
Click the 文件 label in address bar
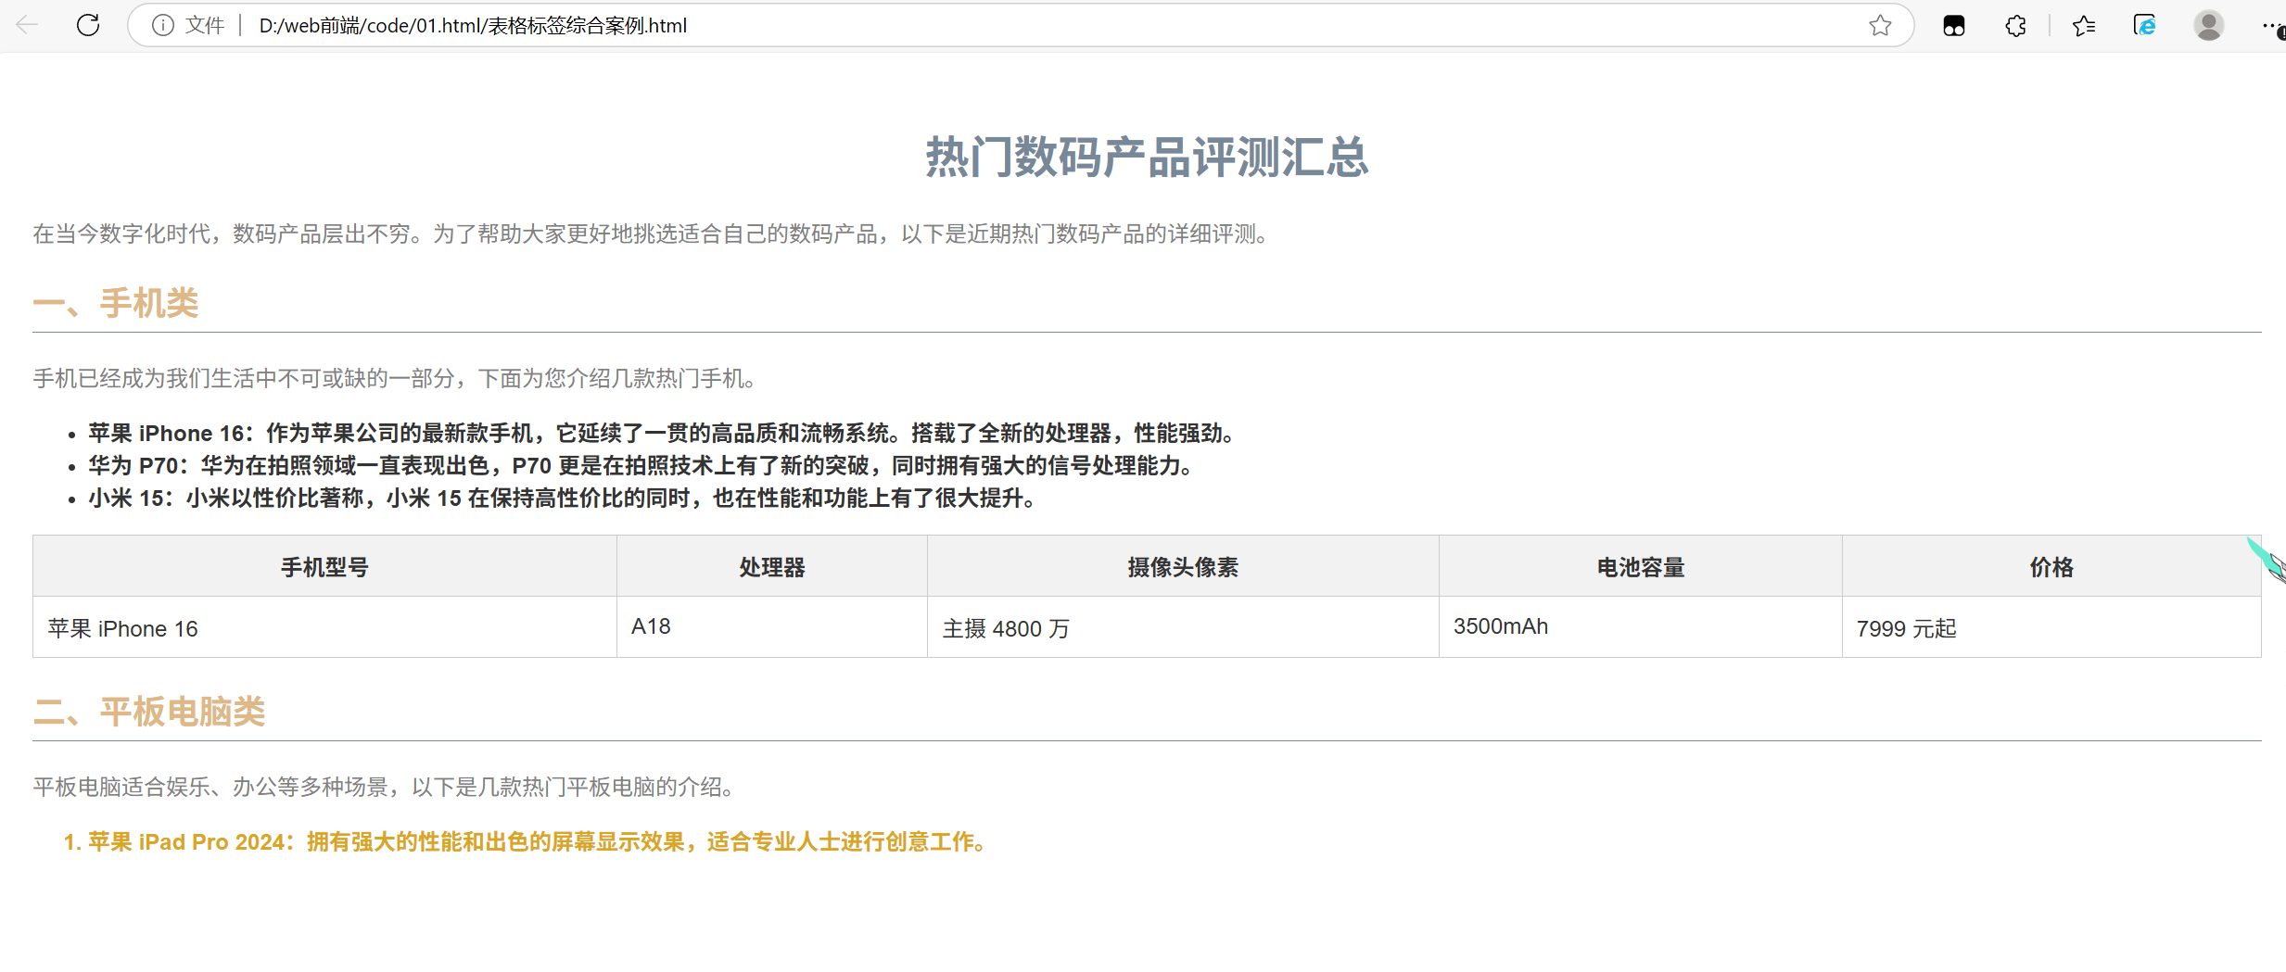point(205,25)
